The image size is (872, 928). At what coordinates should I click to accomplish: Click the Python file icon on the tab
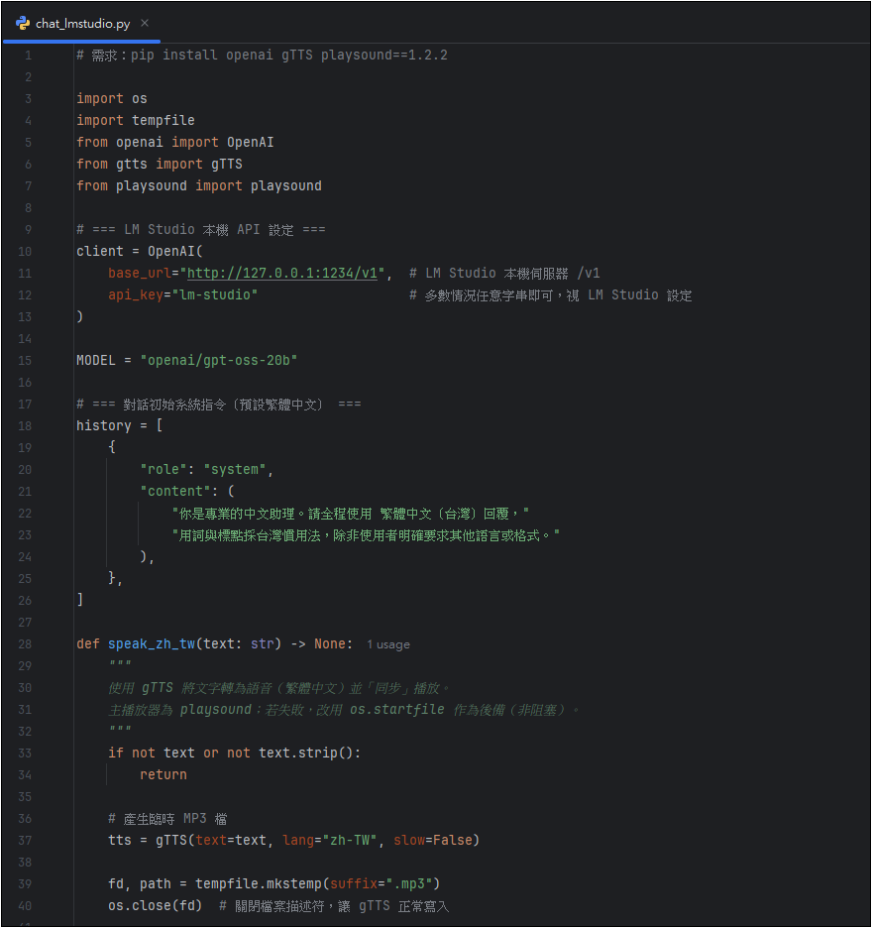[23, 23]
